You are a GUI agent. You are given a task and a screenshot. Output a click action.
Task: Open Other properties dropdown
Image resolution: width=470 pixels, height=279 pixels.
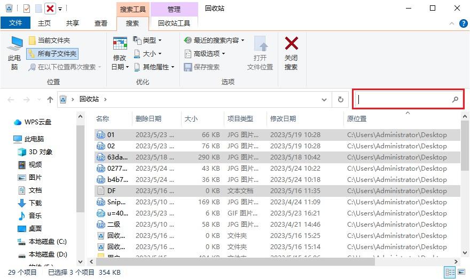tap(154, 67)
